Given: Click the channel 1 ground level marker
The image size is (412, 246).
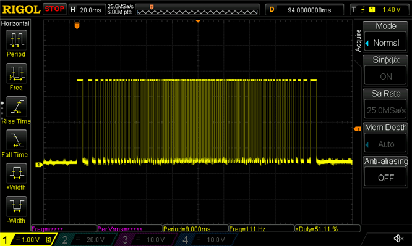Looking at the screenshot, I should 39,165.
